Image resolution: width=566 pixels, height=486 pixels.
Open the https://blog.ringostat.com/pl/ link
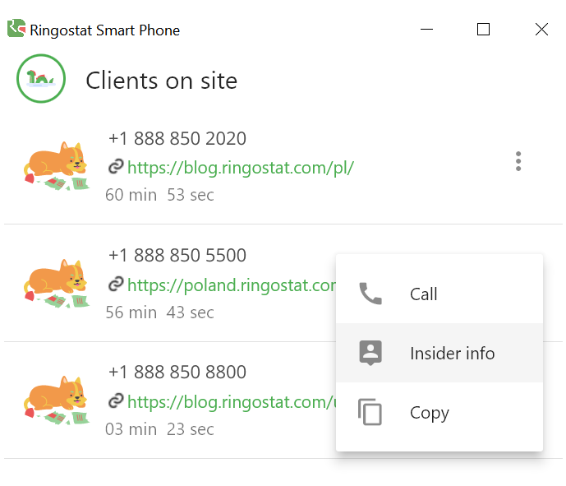pos(241,168)
